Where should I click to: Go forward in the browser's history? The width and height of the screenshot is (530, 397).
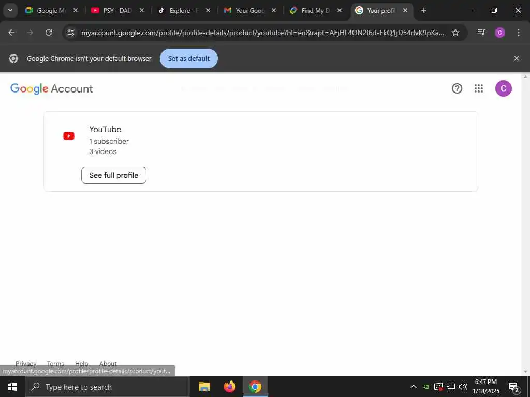pos(30,33)
